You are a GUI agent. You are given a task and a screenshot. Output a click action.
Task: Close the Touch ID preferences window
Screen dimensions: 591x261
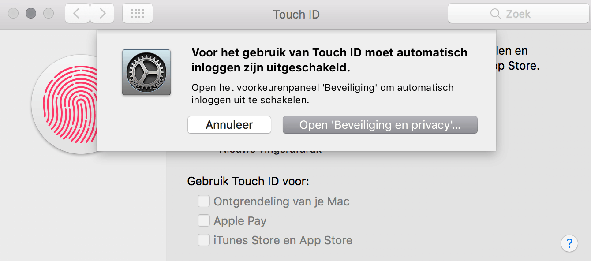(14, 14)
